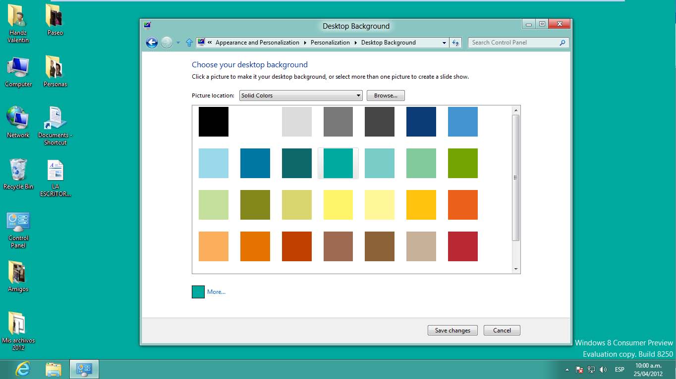Select the red color swatch

463,246
